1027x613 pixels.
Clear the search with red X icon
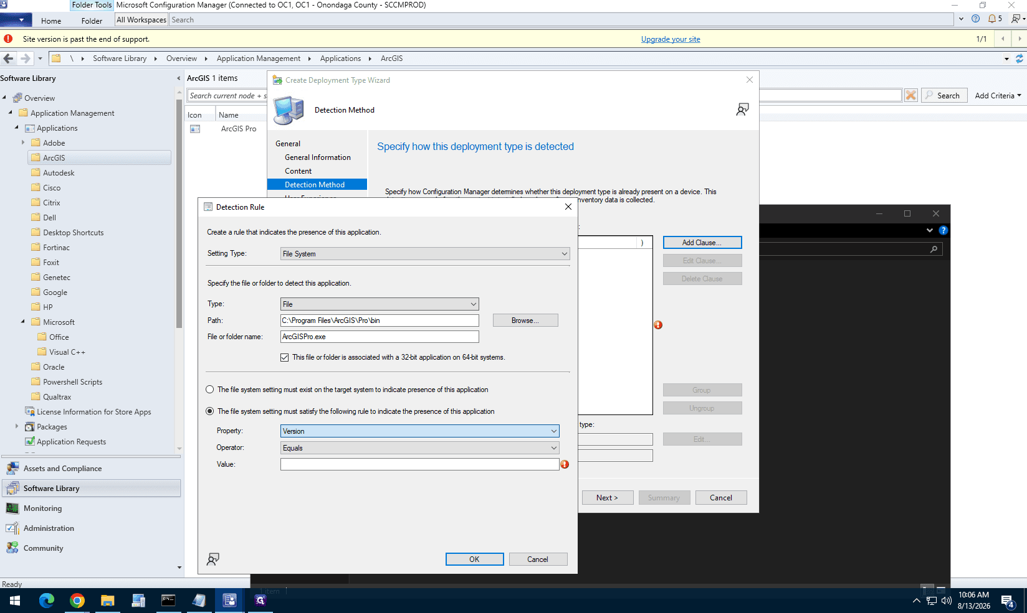coord(910,95)
